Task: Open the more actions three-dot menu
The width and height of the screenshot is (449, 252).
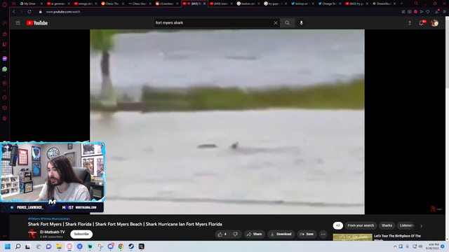Action: [x=323, y=234]
